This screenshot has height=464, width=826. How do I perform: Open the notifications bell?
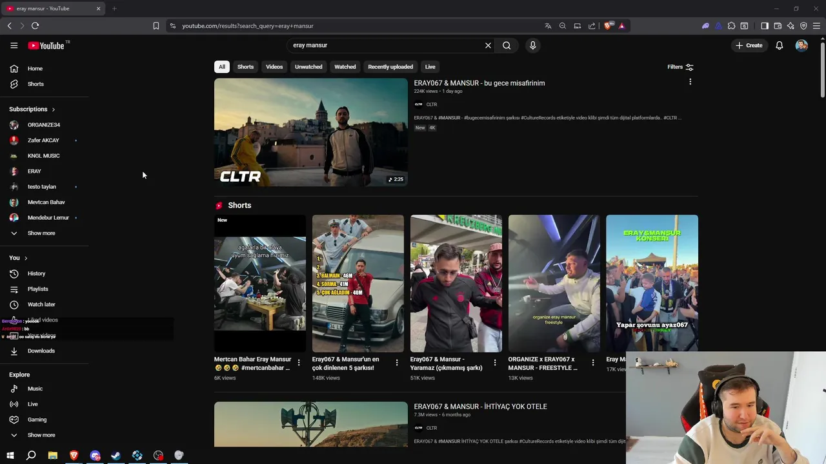click(779, 45)
